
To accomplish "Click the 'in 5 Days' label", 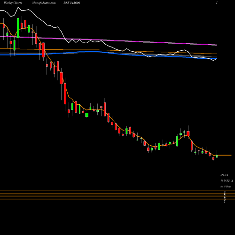I will point(226,187).
